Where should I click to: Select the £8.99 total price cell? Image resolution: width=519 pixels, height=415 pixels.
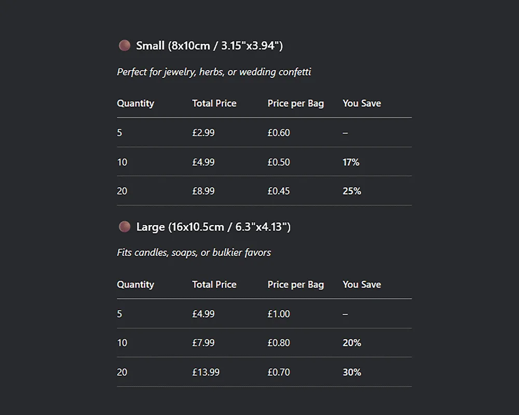(203, 191)
